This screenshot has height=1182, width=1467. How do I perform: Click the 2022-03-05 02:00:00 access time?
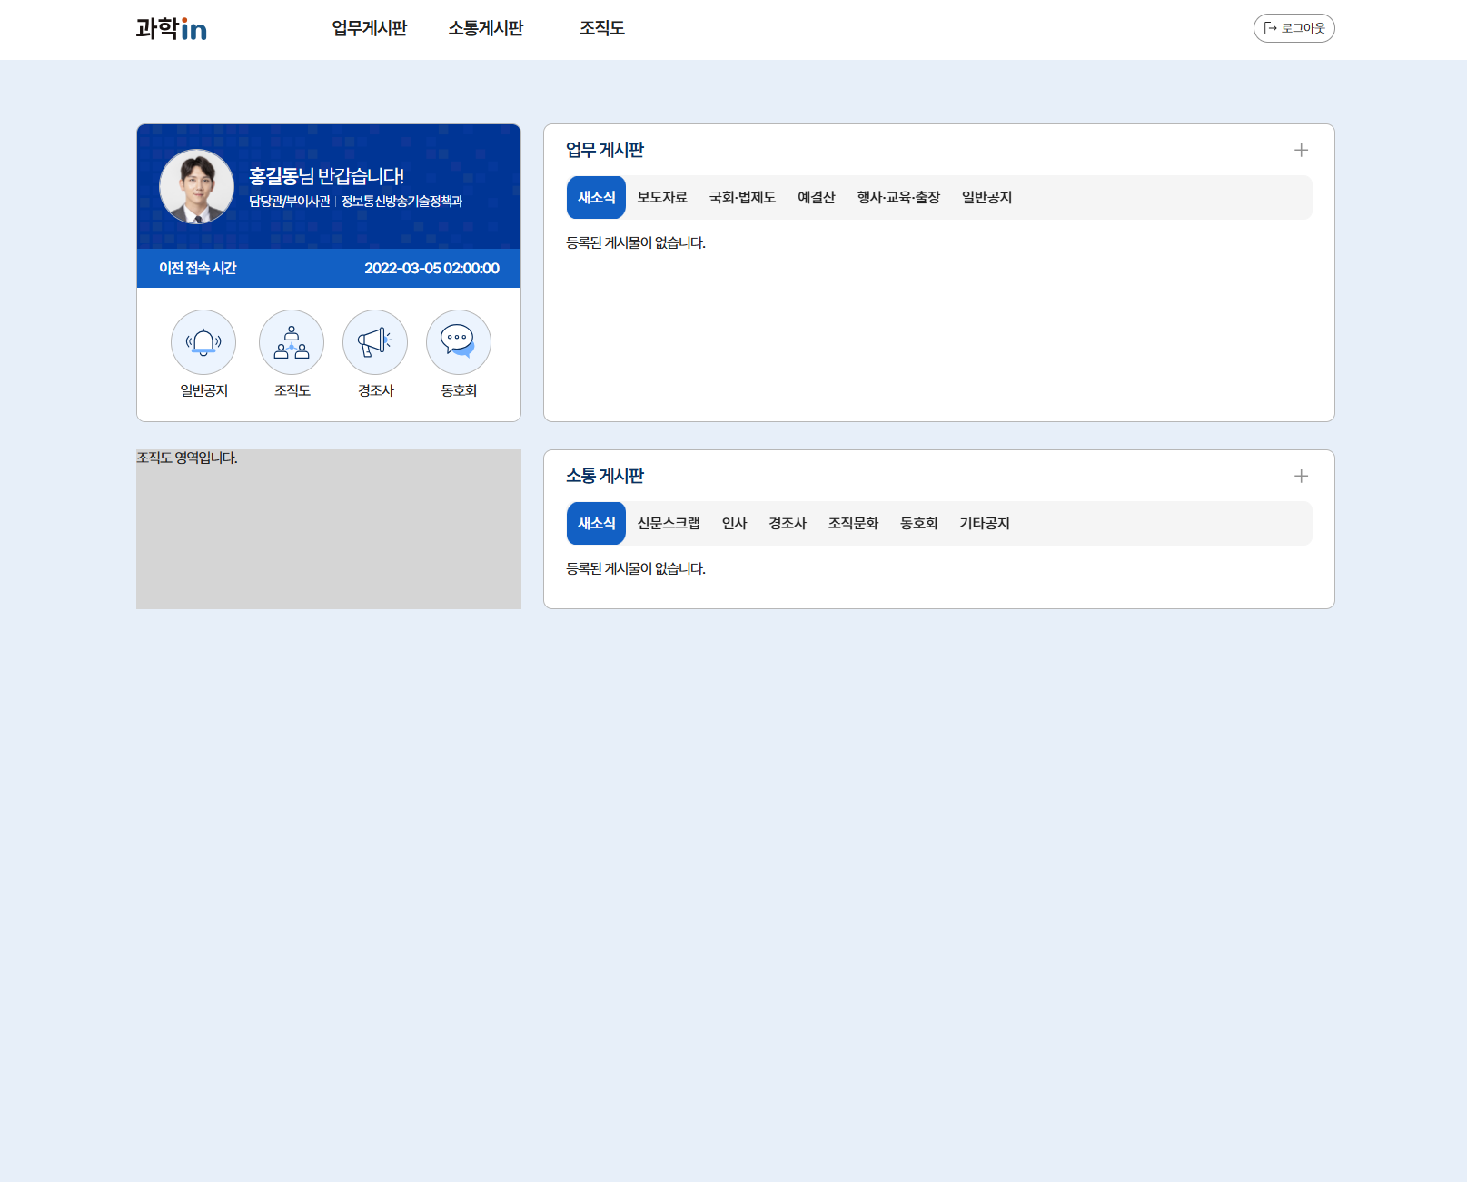tap(431, 268)
